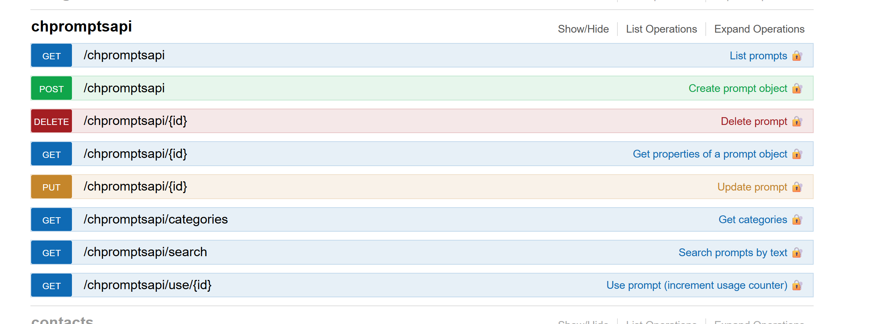The image size is (870, 324).
Task: Click lock icon on the Use prompt row
Action: click(797, 285)
